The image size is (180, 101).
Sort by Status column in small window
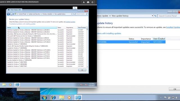point(61,27)
